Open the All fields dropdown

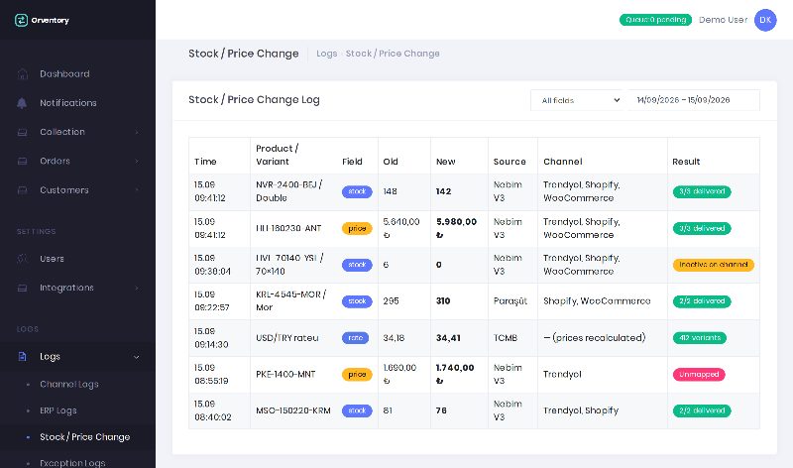[x=579, y=100]
